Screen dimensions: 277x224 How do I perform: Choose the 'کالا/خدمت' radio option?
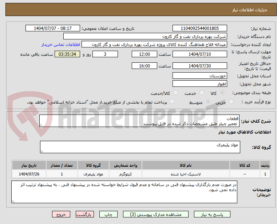pos(175,93)
